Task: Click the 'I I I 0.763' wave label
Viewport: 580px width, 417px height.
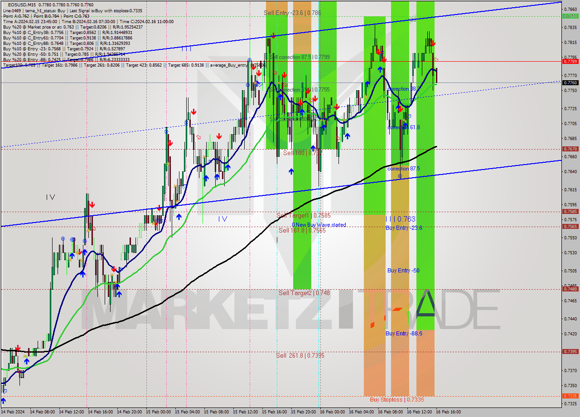Action: tap(401, 219)
